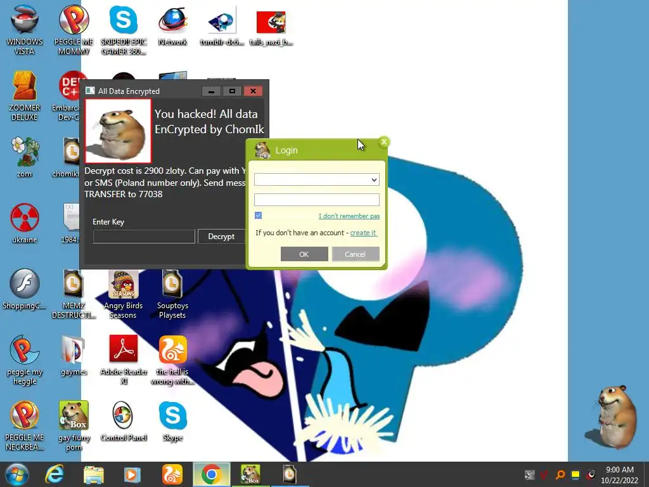Click the 'I don't remember pas' link
Viewport: 649px width, 487px height.
(x=349, y=216)
